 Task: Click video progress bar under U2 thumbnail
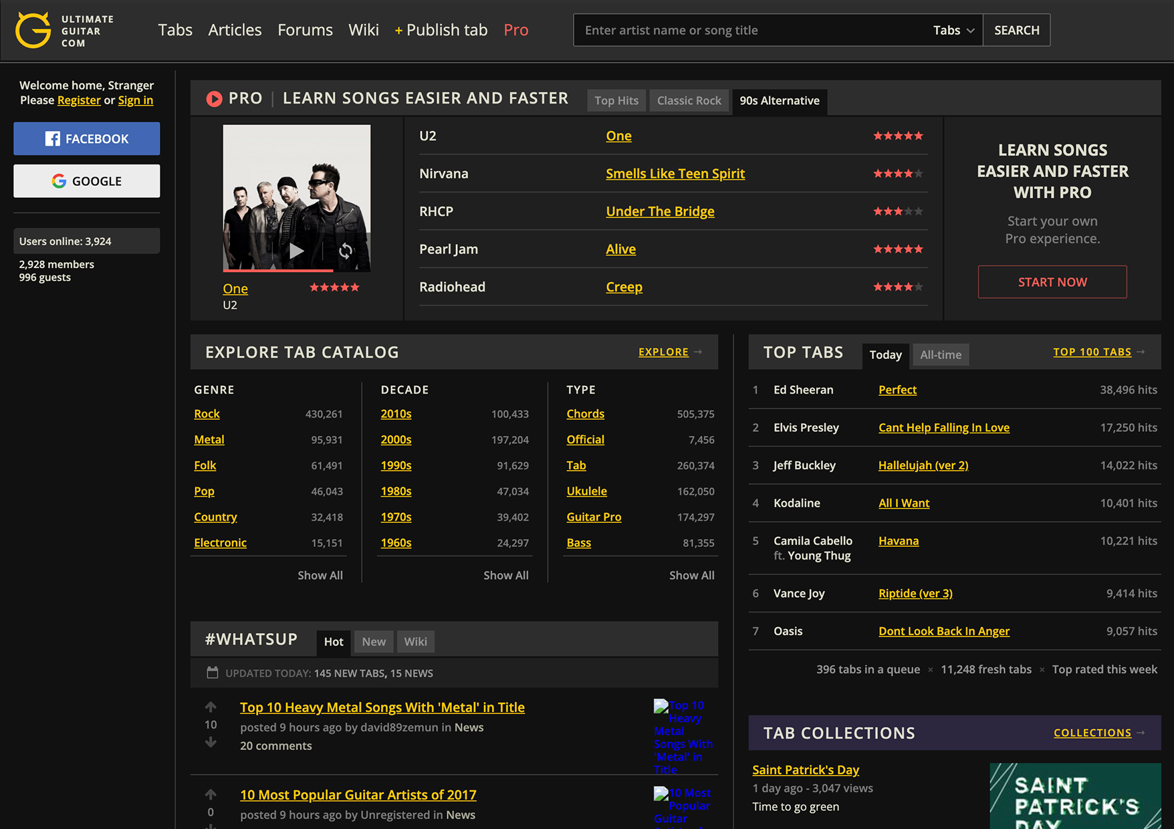tap(296, 270)
